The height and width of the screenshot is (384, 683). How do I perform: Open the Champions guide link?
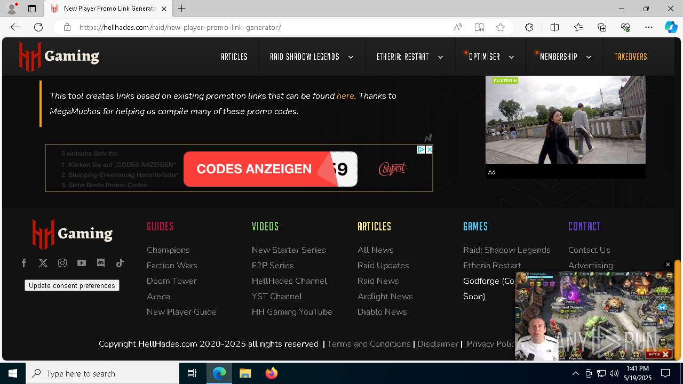168,250
